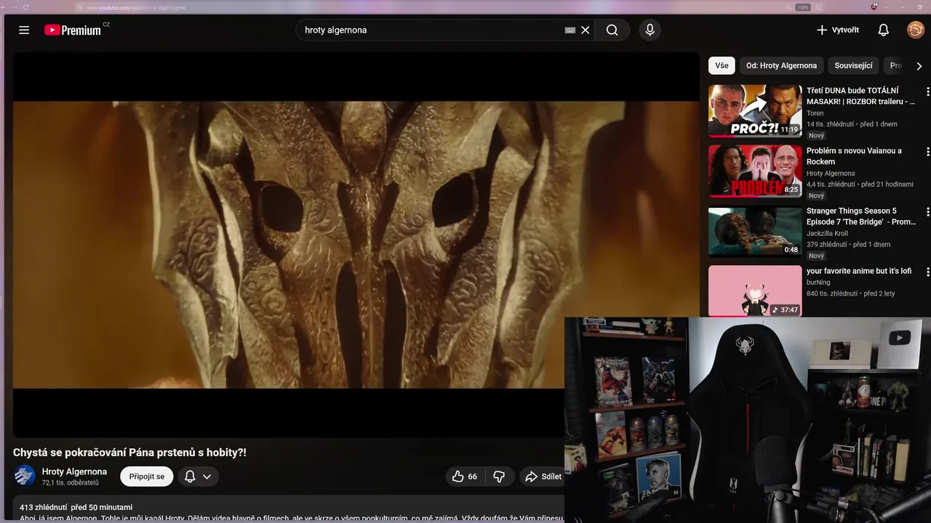
Task: Open options menu for Stranger Things video
Action: click(x=927, y=212)
